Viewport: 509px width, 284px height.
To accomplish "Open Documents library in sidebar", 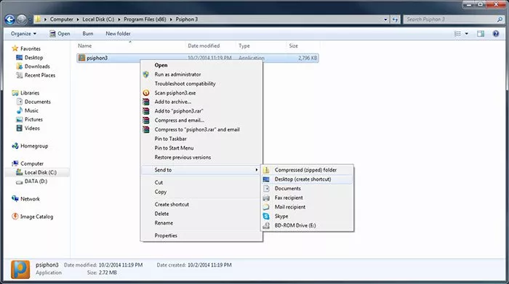I will [37, 102].
